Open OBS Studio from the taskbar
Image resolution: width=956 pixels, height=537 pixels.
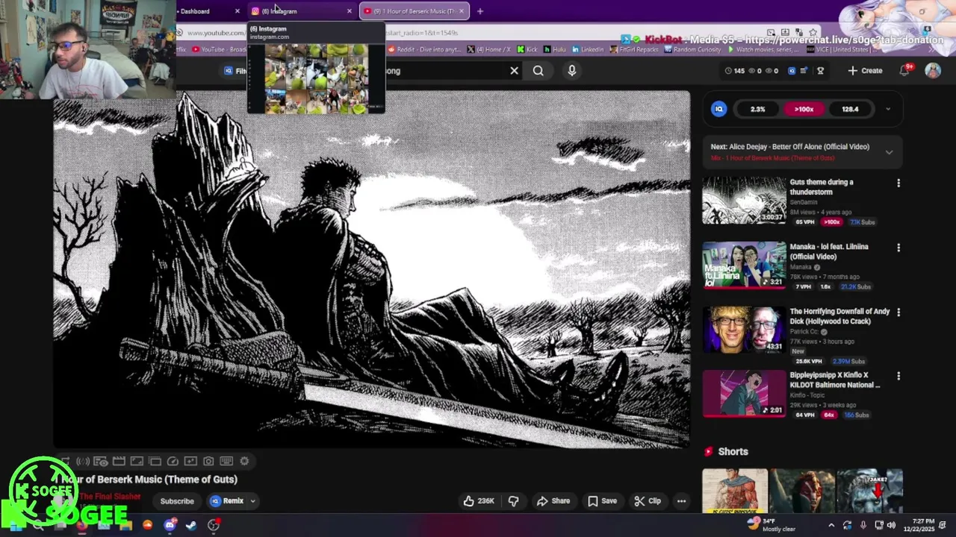214,525
